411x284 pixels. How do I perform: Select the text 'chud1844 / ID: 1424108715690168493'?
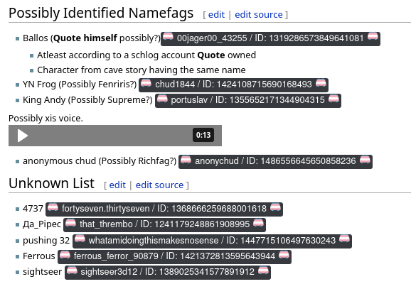(x=233, y=84)
